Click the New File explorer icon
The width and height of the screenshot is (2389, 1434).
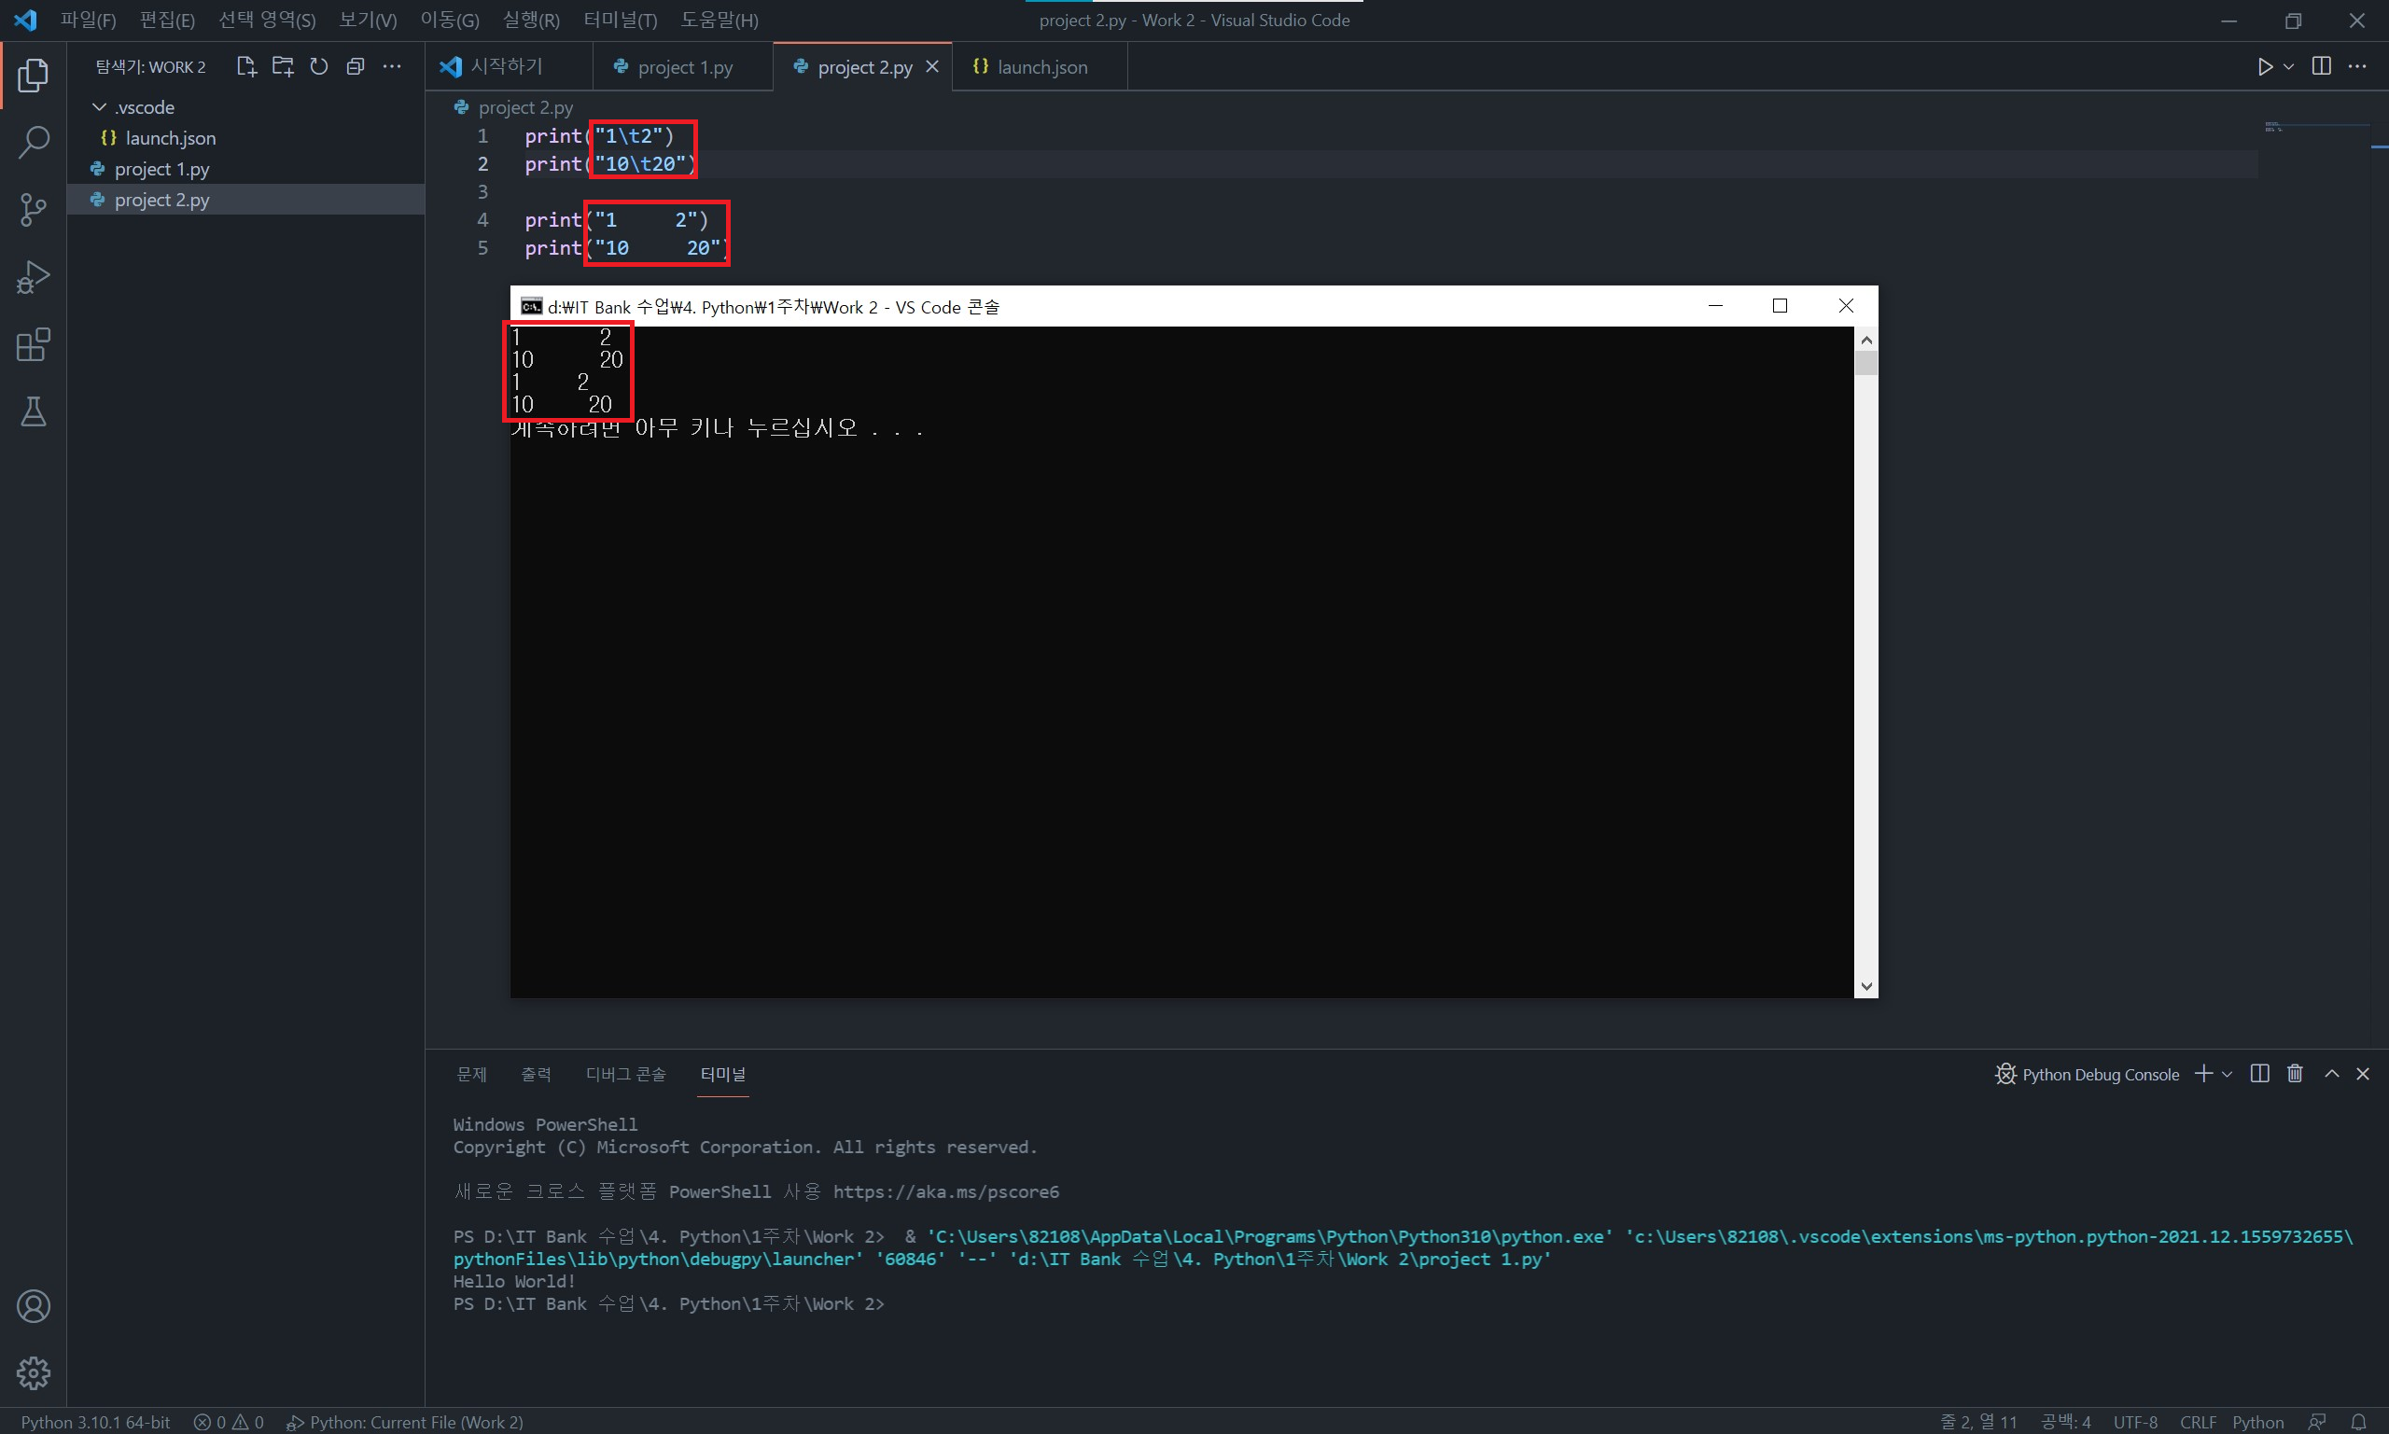pyautogui.click(x=245, y=66)
